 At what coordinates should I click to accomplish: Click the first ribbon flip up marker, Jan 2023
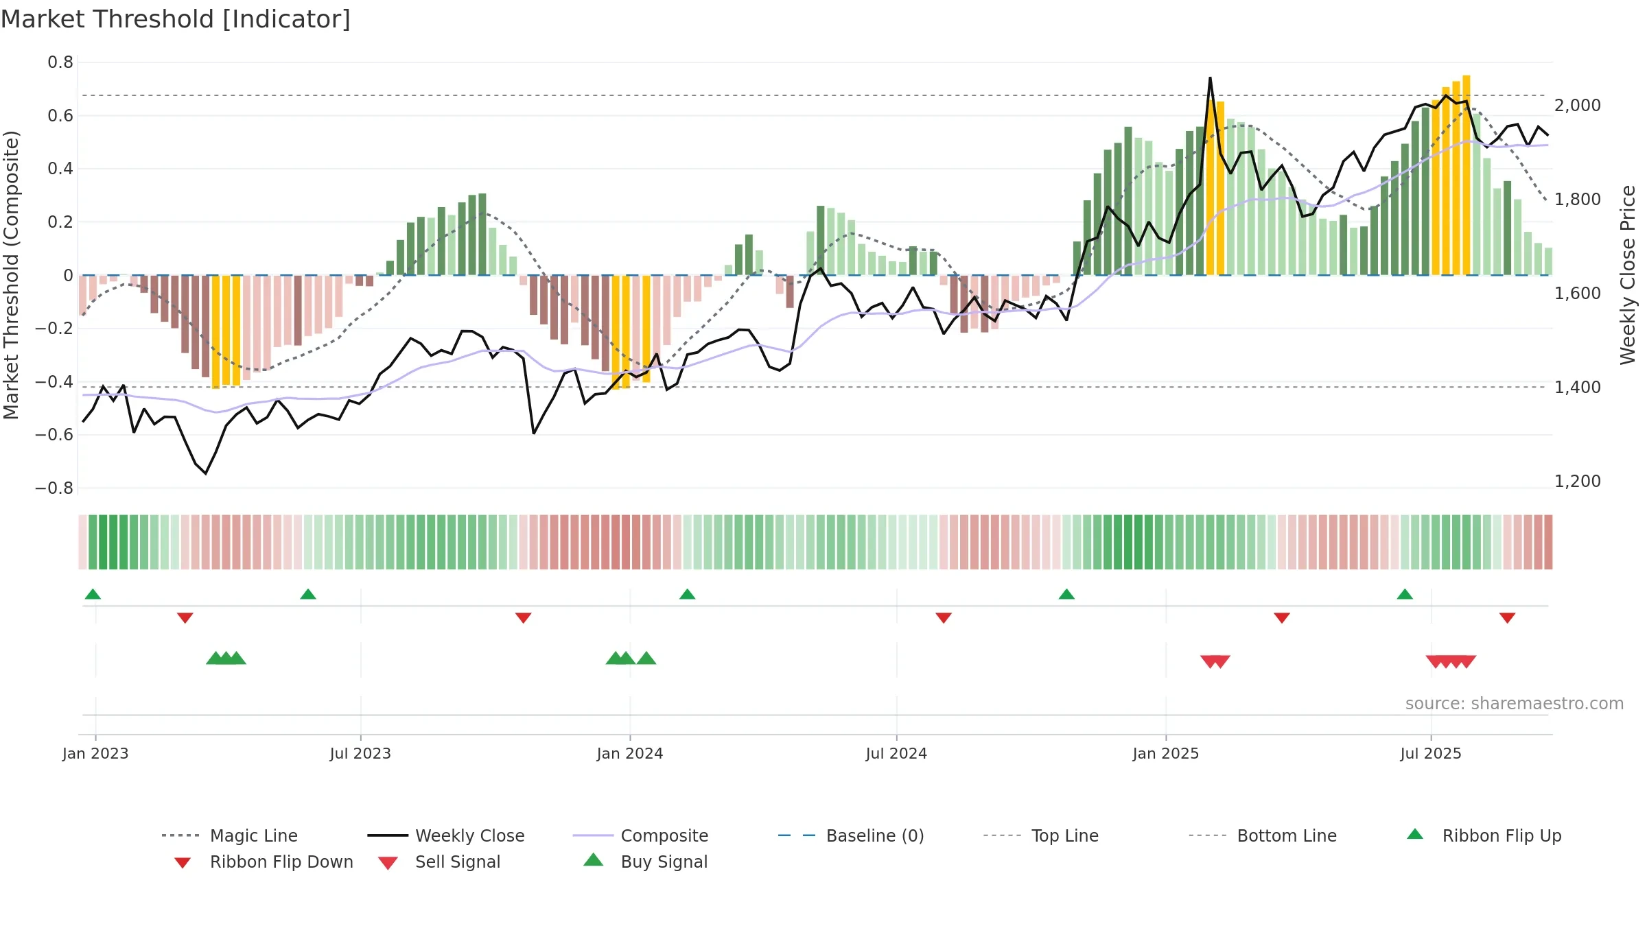point(93,594)
